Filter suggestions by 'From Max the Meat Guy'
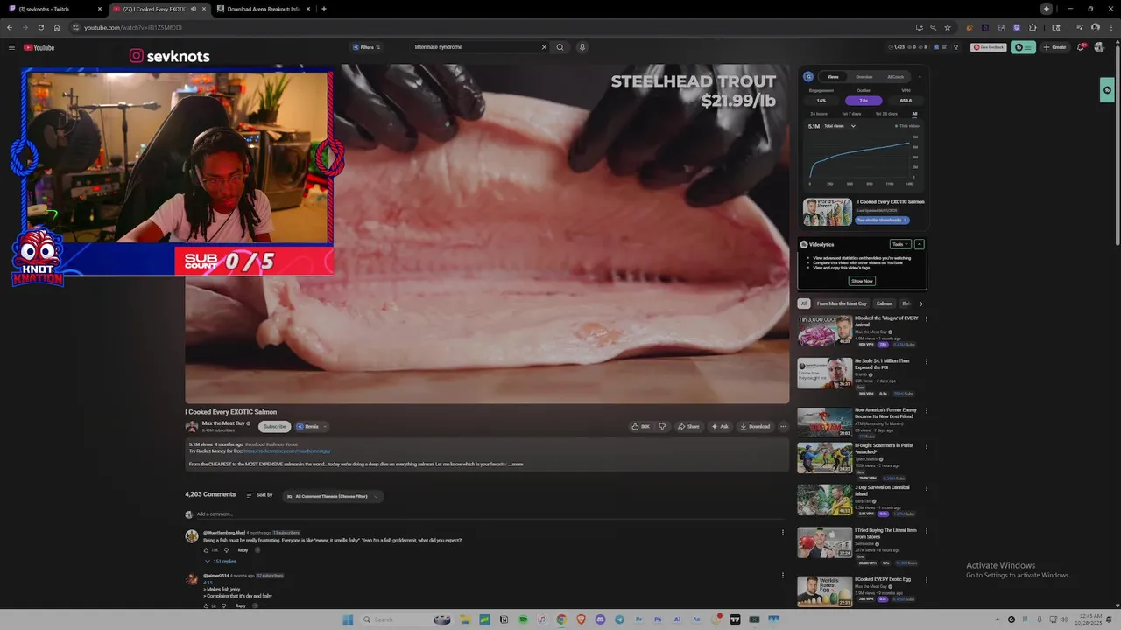 coord(842,304)
